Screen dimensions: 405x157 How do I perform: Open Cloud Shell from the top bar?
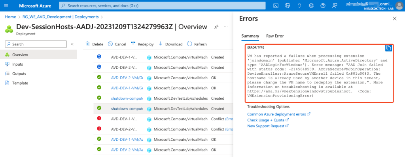coord(276,6)
